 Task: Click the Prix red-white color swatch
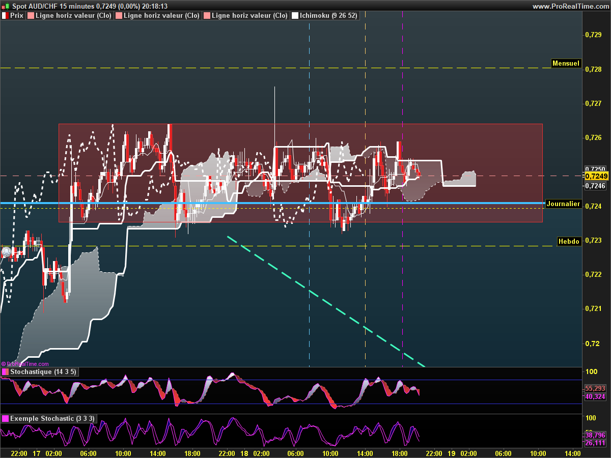(5, 16)
